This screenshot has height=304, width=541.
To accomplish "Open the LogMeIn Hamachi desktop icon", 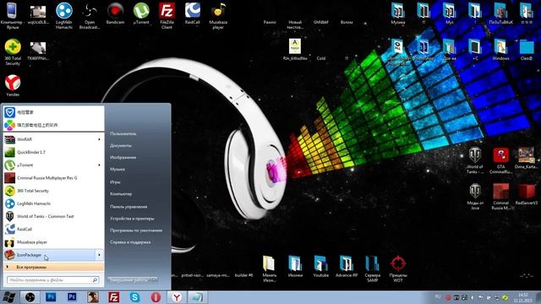I will tap(64, 15).
